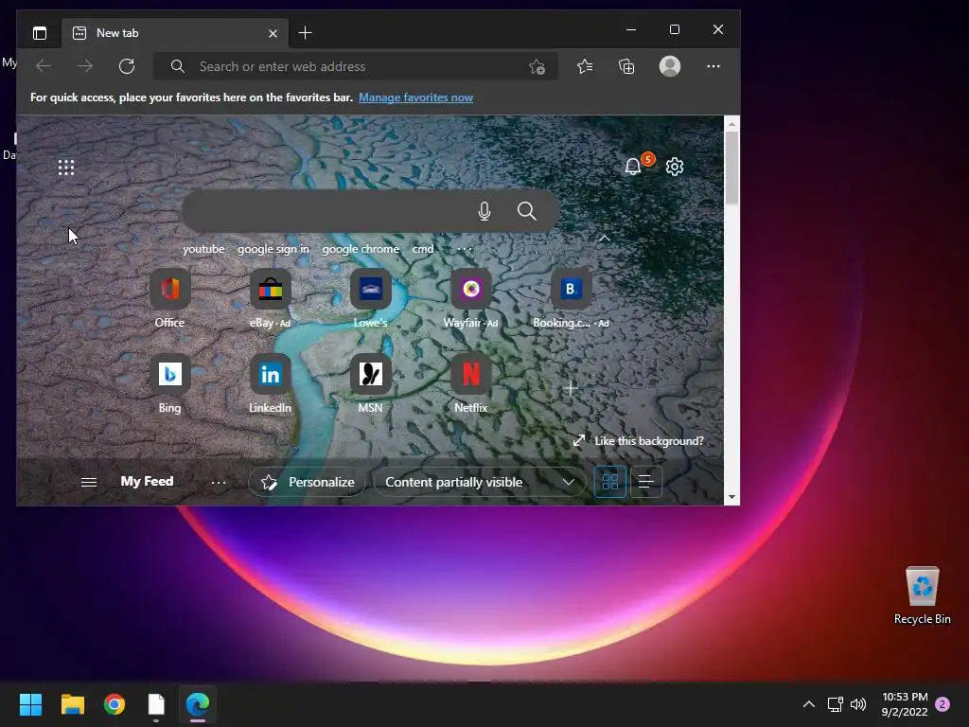Go back using the back arrow

coord(44,66)
